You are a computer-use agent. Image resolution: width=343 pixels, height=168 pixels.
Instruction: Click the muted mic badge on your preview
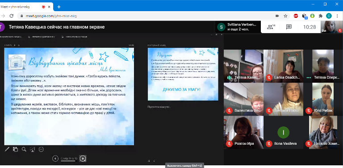click(x=340, y=31)
